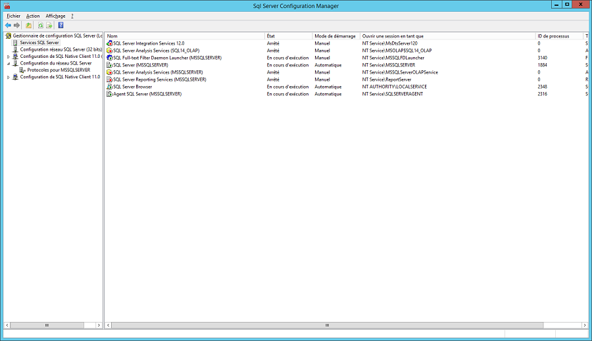The width and height of the screenshot is (592, 341).
Task: Click the SQL Server (MSSQLSERVER) service icon
Action: 109,65
